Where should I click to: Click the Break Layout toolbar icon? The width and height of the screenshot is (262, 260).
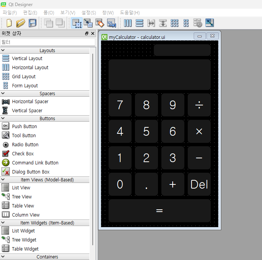point(198,23)
